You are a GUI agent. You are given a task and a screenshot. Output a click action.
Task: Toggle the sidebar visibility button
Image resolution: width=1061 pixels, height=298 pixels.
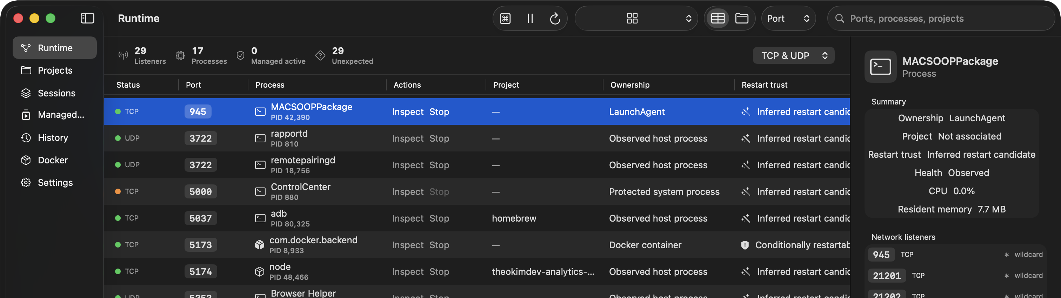point(87,19)
